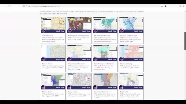Image resolution: width=186 pixels, height=104 pixels.
Task: Click the Web App label on Election Results
Action: pos(60,88)
